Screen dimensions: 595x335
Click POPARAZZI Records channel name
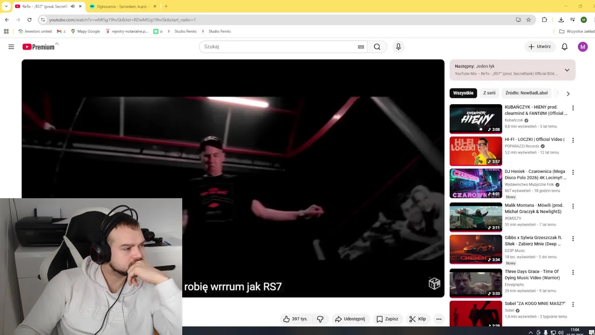tap(522, 146)
